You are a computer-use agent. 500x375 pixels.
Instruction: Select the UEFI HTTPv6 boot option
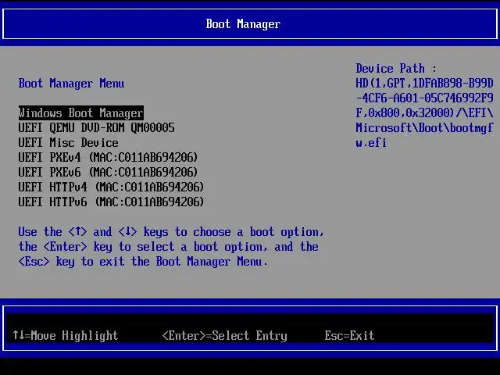[x=111, y=202]
